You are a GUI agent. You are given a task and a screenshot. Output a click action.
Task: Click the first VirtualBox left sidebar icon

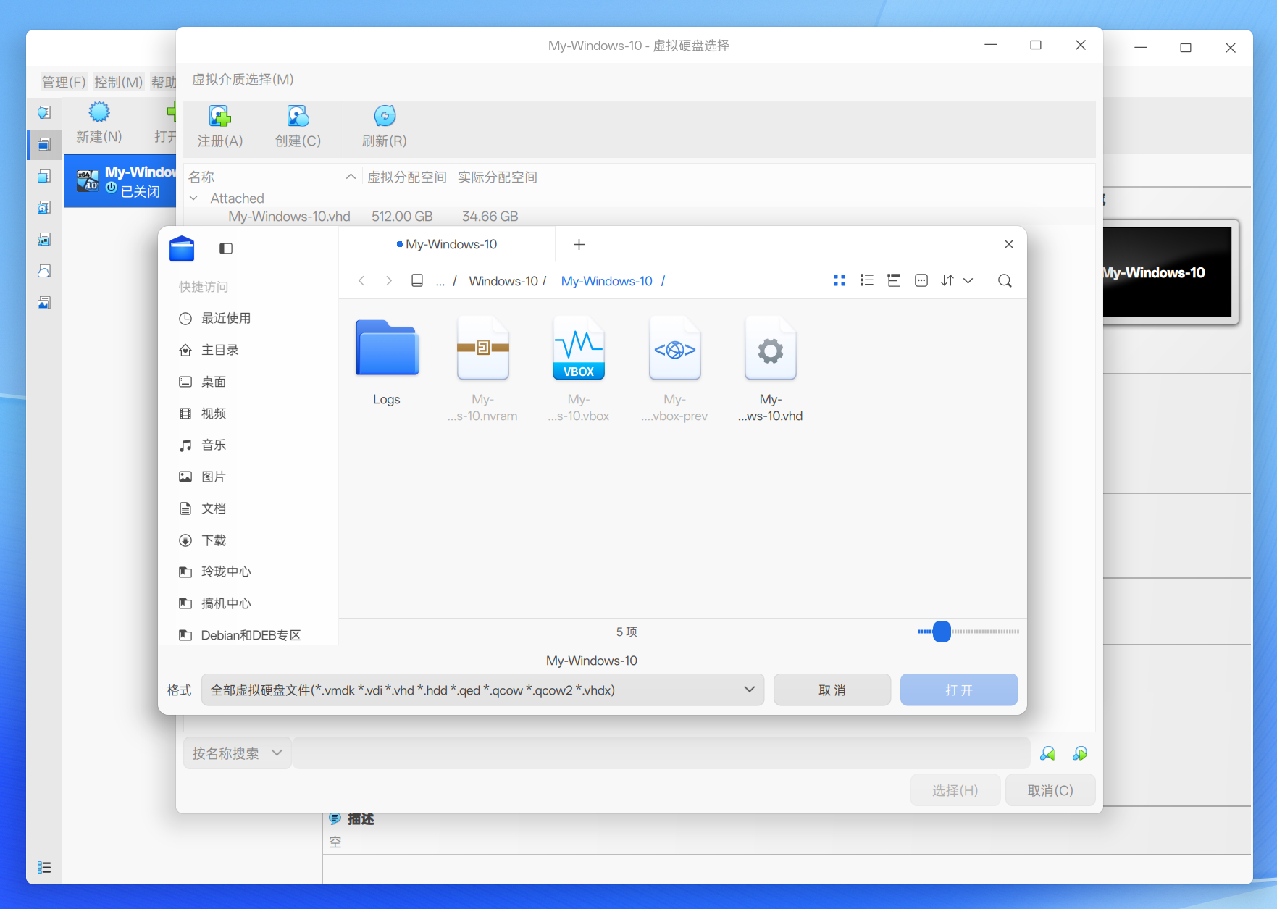(x=44, y=112)
